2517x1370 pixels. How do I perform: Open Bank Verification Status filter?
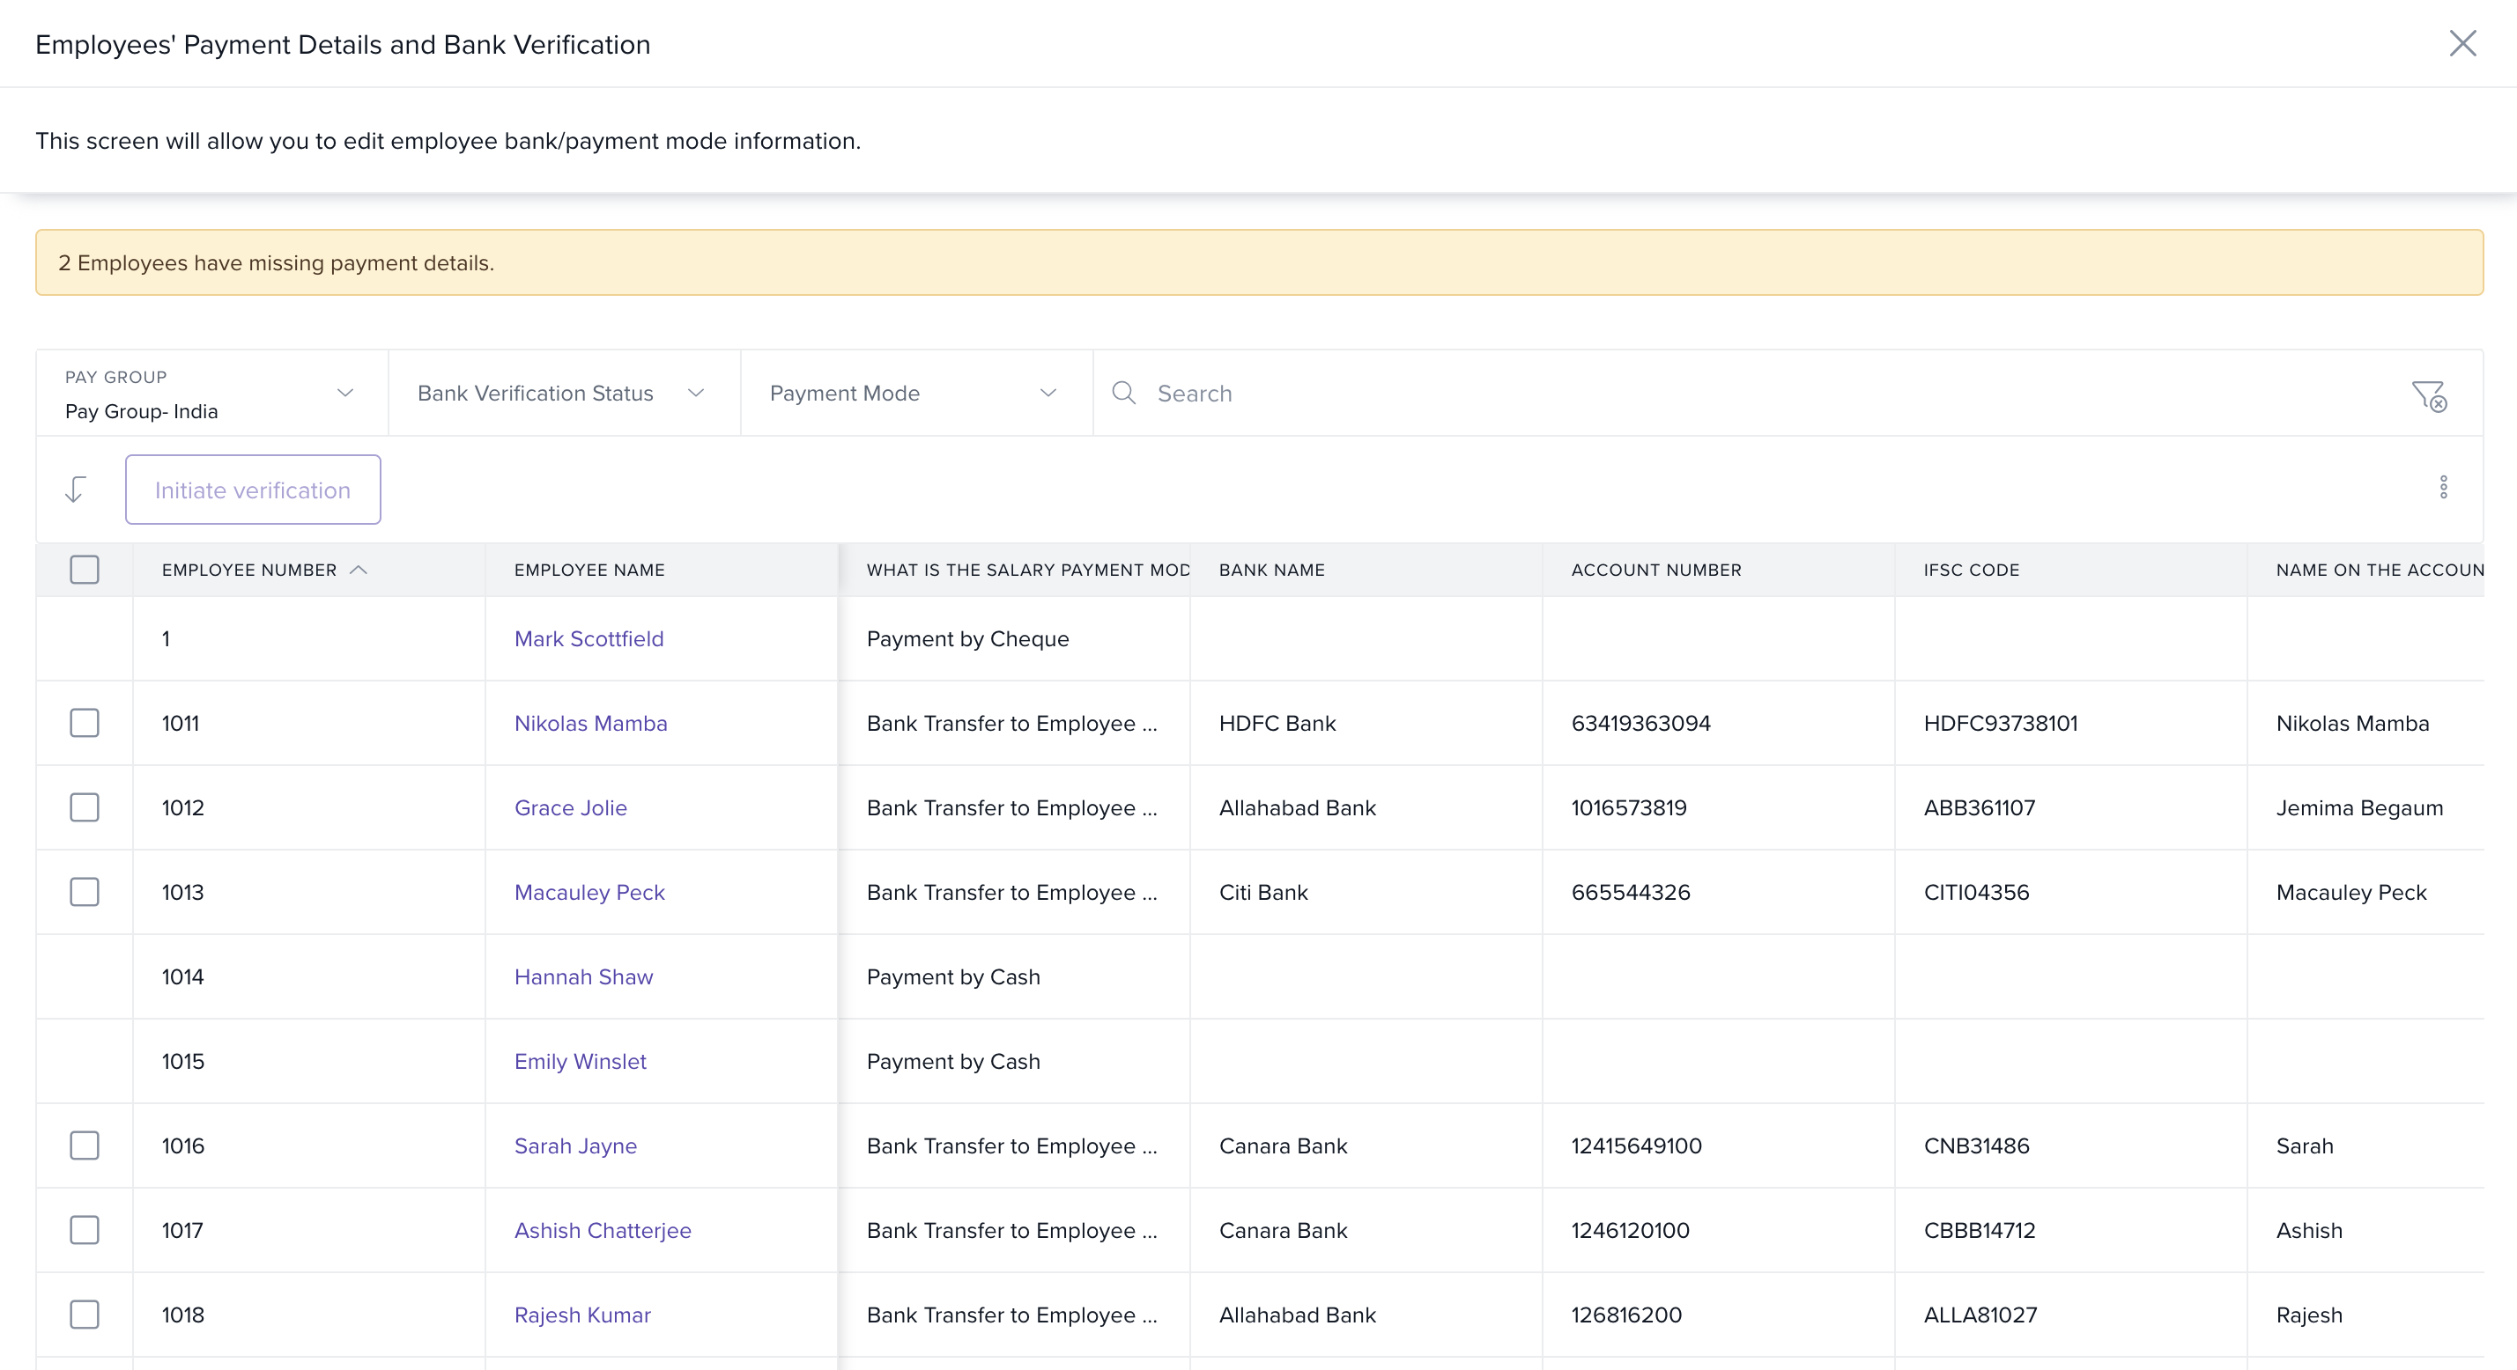pos(562,394)
